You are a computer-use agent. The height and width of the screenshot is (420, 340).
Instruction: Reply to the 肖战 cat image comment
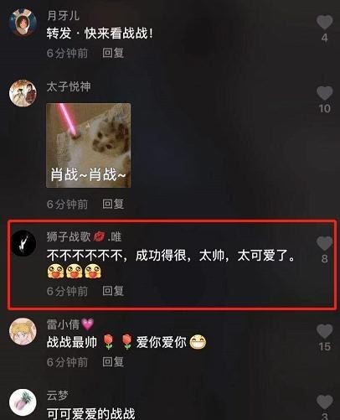pyautogui.click(x=113, y=204)
